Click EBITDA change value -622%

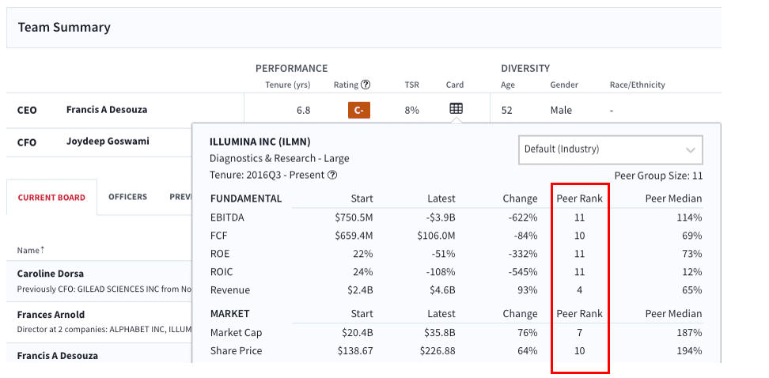[x=523, y=217]
